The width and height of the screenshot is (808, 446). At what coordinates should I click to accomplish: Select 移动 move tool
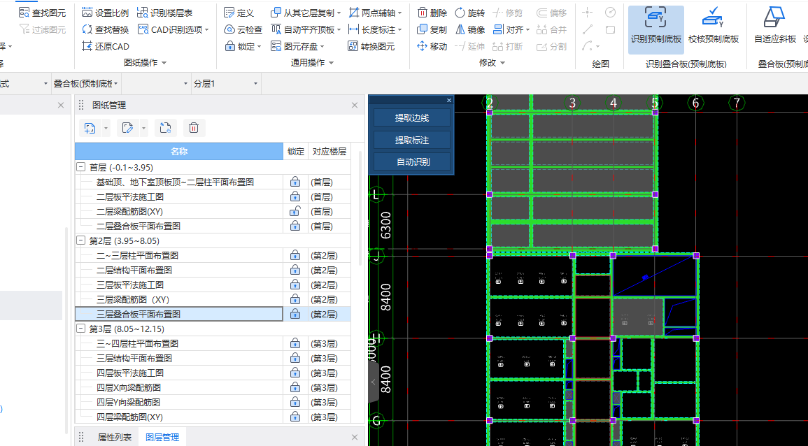[432, 46]
